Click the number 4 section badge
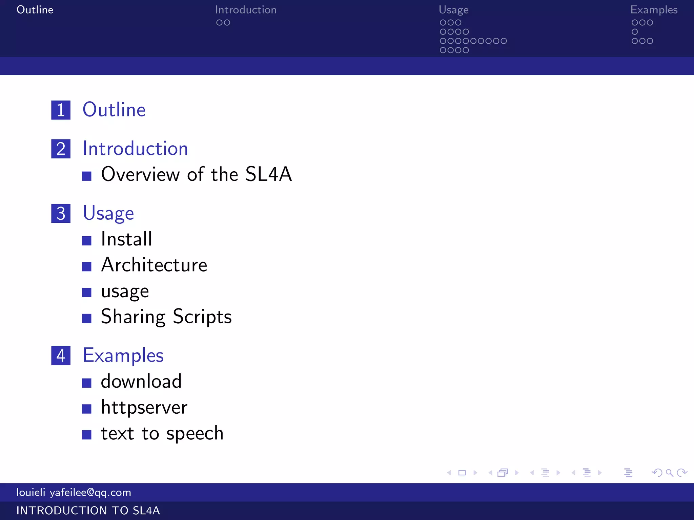This screenshot has width=694, height=520. 61,356
